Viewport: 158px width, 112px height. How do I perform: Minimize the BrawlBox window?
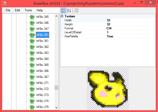(x=135, y=3)
